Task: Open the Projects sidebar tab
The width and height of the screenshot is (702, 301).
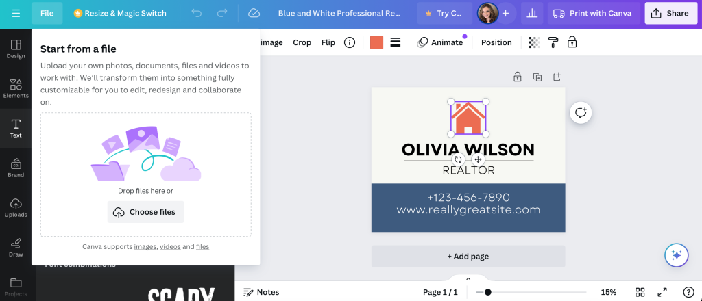Action: click(16, 287)
